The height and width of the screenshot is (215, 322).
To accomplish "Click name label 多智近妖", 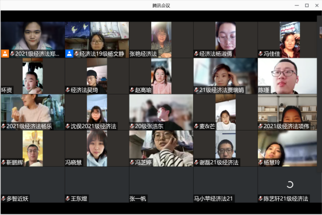I will tap(17, 198).
